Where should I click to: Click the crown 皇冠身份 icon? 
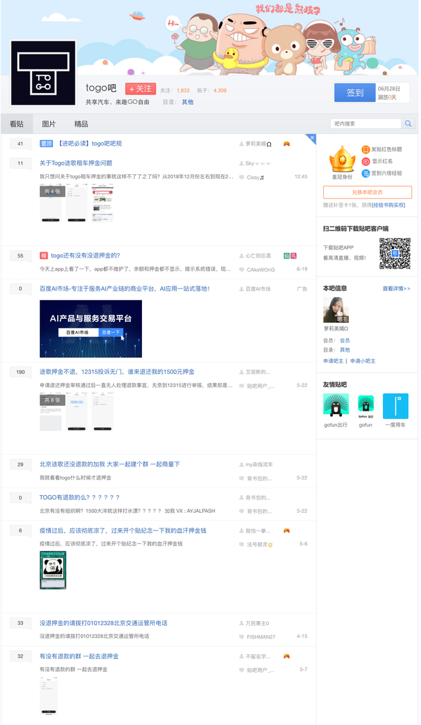pyautogui.click(x=342, y=159)
